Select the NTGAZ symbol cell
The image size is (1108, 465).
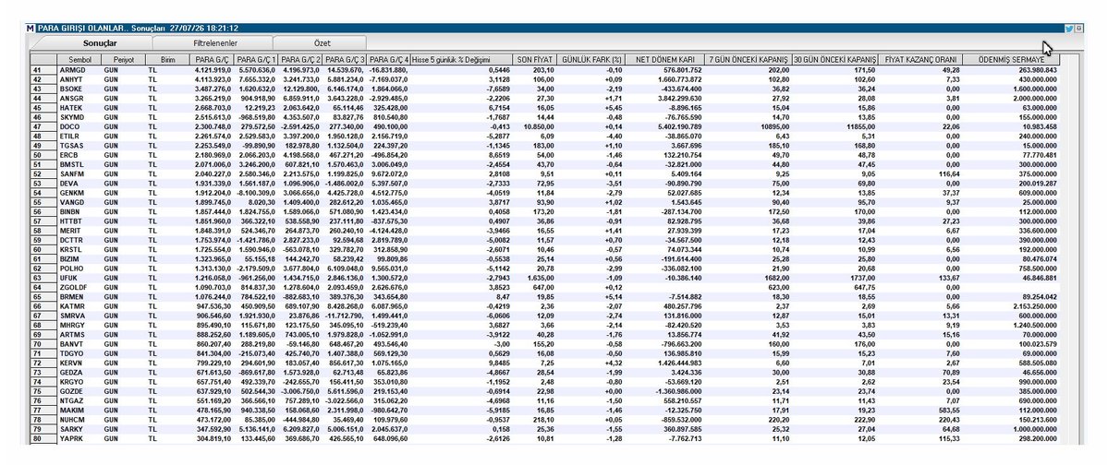point(79,399)
